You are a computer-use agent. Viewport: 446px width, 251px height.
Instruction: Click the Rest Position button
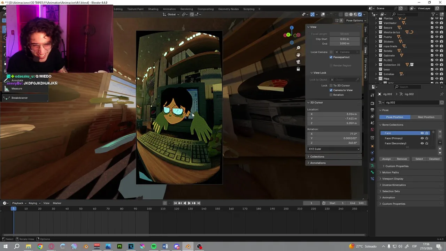426,117
